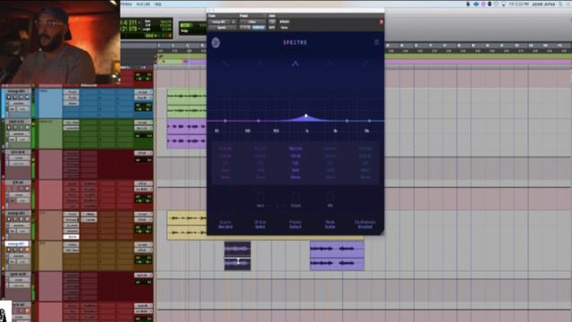Open the Presets Default selector
The image size is (572, 322).
click(295, 225)
